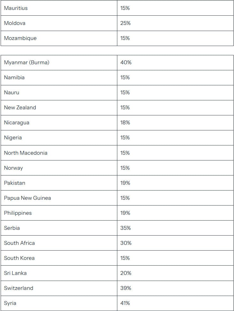Click the 25% value beside Moldova
The image size is (234, 311).
point(125,23)
